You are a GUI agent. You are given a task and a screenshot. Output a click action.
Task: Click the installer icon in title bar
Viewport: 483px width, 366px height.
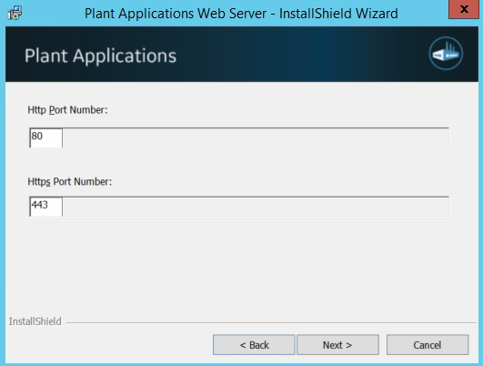pyautogui.click(x=15, y=13)
